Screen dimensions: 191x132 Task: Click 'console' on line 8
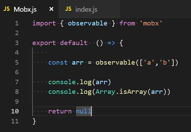tap(62, 92)
